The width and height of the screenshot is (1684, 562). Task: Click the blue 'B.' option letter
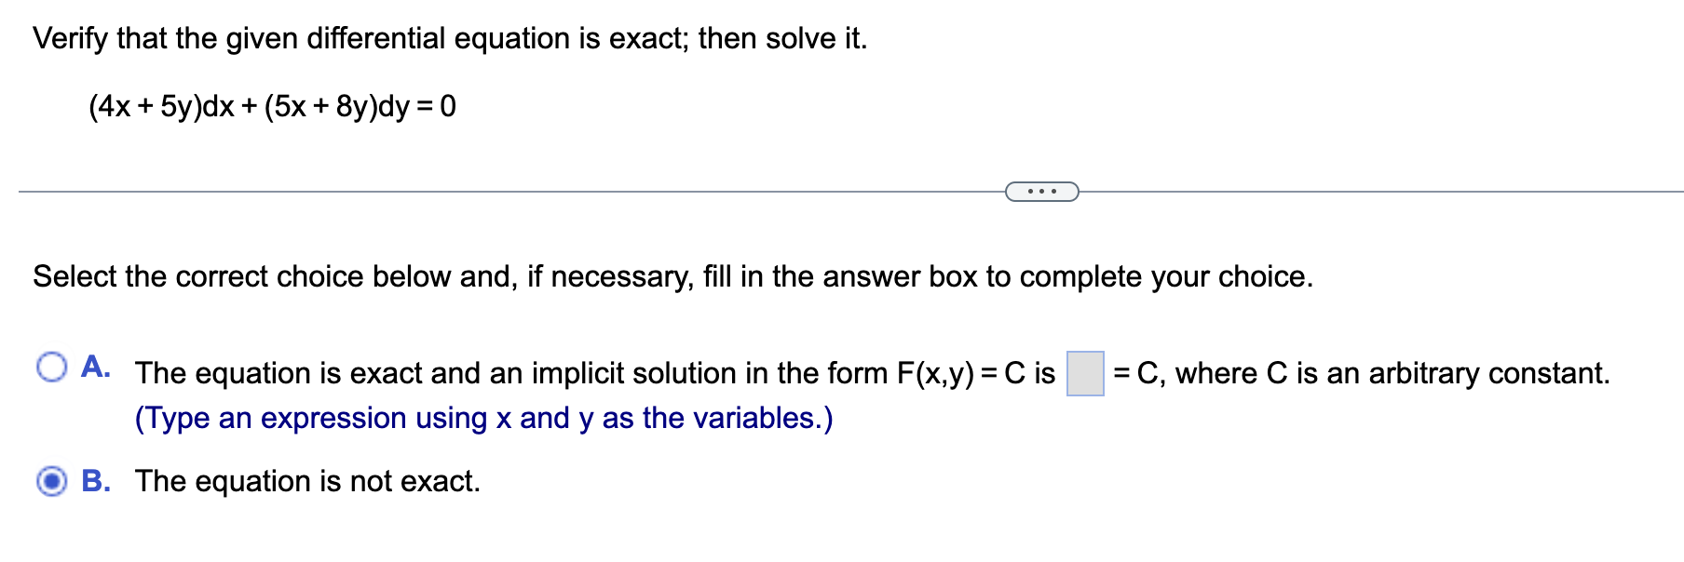tap(96, 481)
